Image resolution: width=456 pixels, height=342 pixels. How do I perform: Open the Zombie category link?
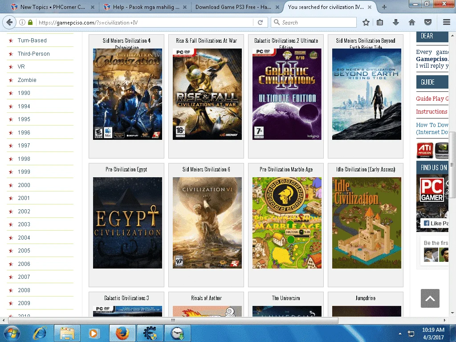pos(27,80)
